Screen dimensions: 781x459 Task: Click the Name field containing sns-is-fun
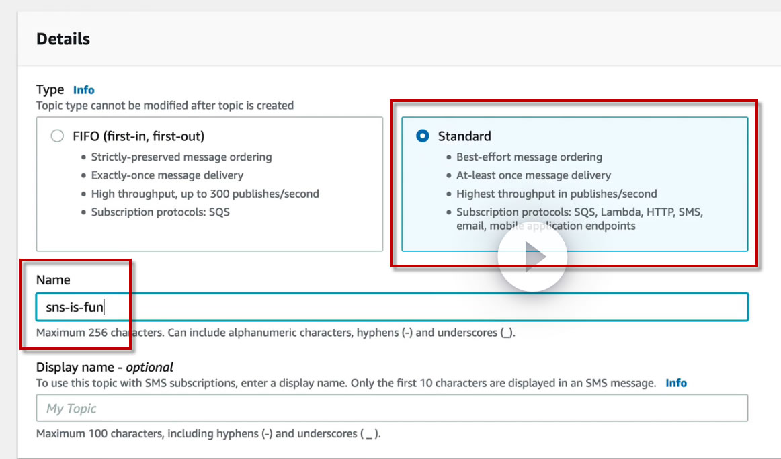click(x=392, y=306)
